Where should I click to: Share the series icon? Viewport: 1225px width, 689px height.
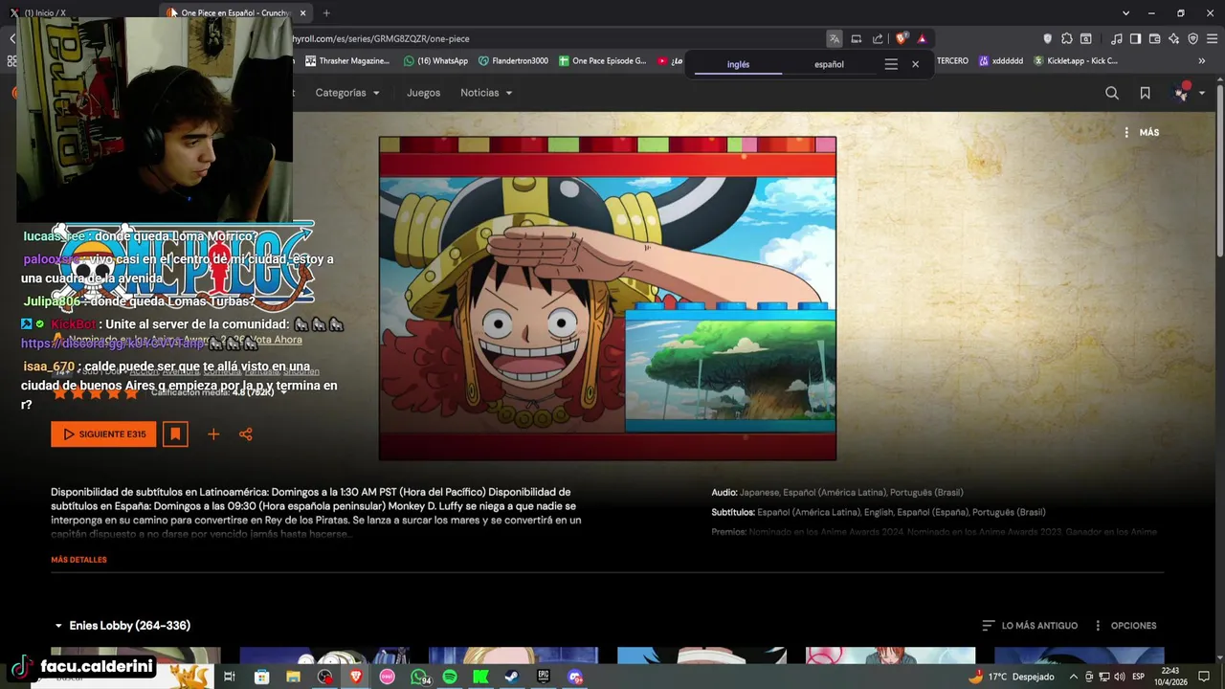coord(246,434)
